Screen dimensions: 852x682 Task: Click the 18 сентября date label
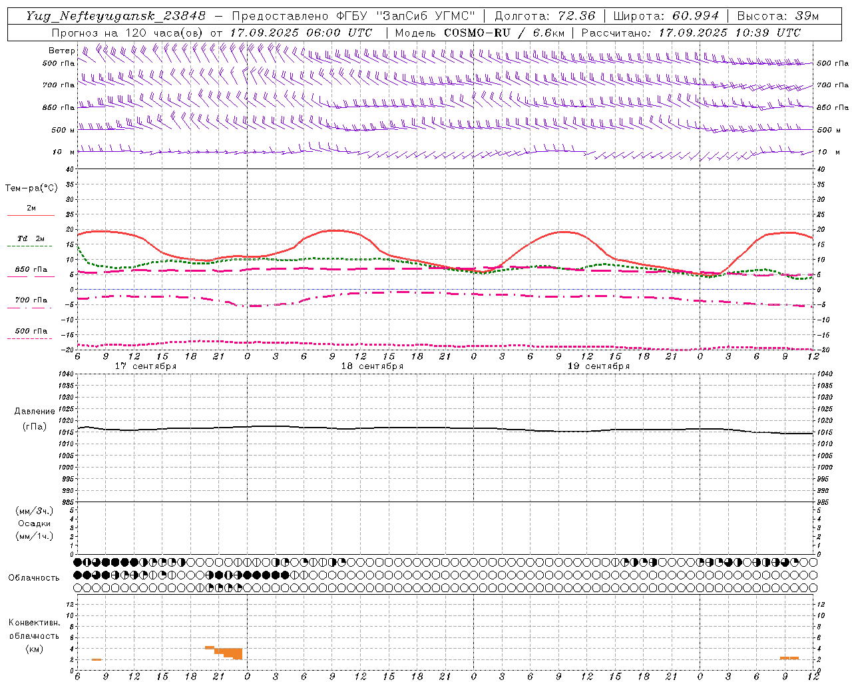372,366
